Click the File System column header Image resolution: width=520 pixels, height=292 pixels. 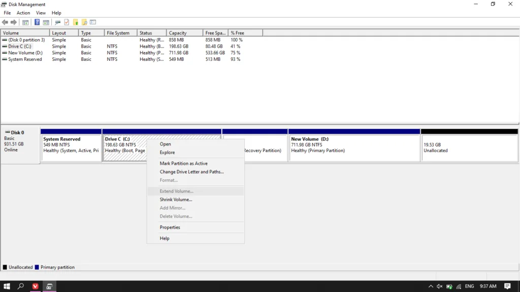118,33
